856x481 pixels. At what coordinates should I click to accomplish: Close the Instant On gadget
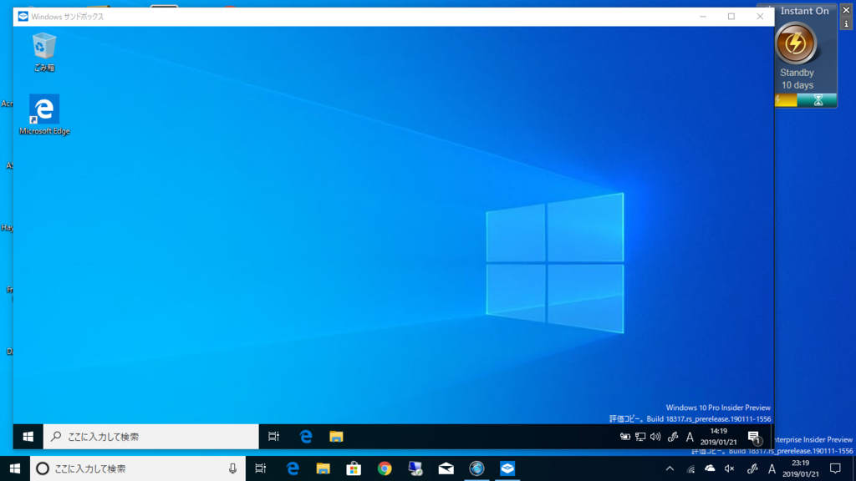point(846,10)
